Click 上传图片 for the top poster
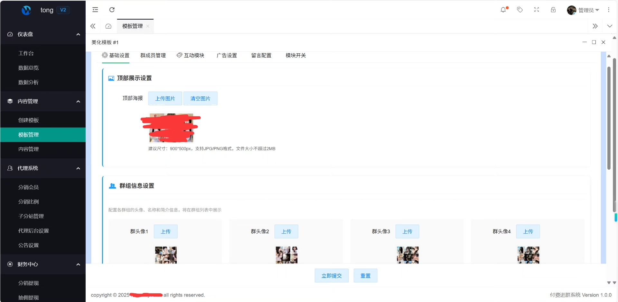 [x=165, y=98]
